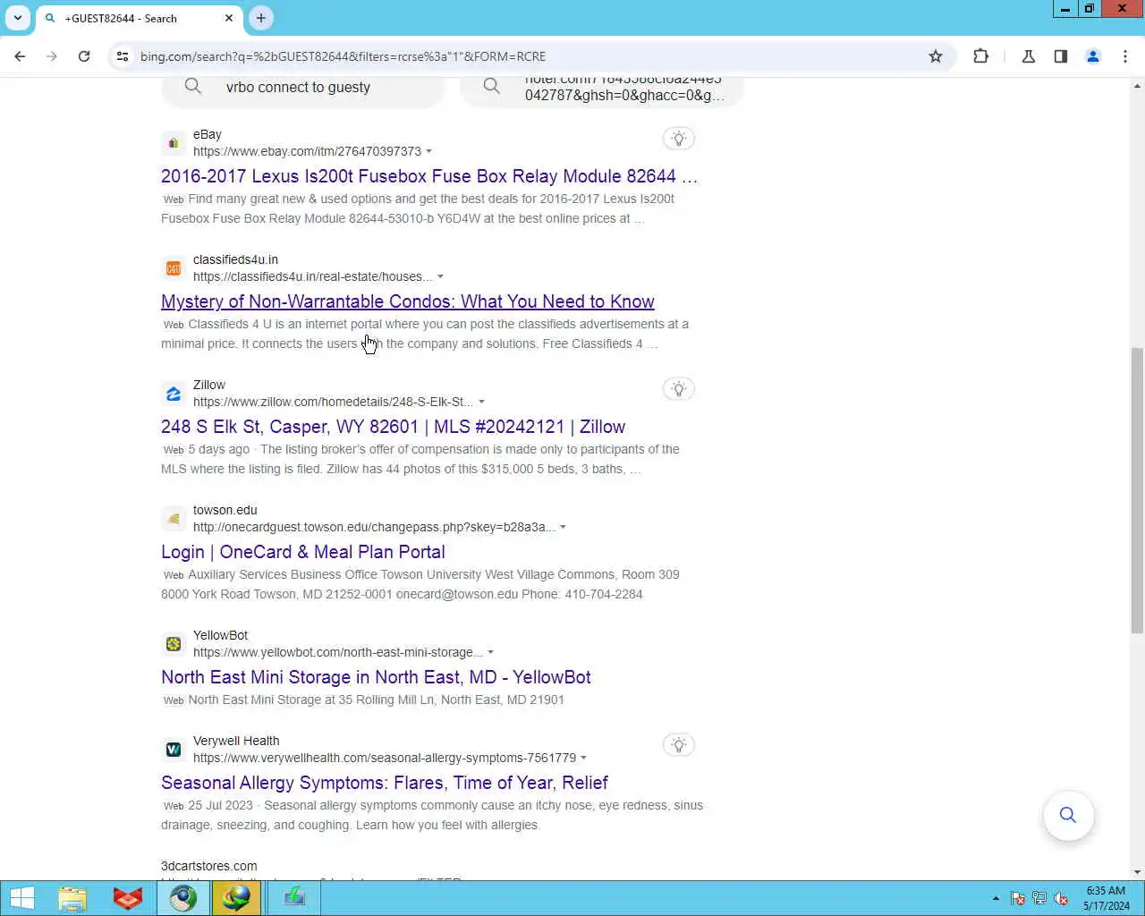The height and width of the screenshot is (916, 1145).
Task: Click the YellowBot favicon
Action: [174, 644]
